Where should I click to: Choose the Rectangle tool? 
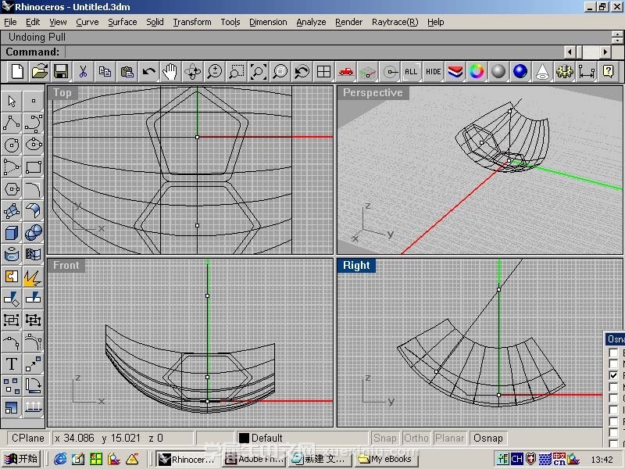(34, 166)
